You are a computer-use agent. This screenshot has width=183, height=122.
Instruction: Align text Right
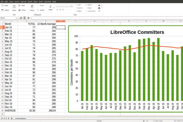click(x=79, y=11)
